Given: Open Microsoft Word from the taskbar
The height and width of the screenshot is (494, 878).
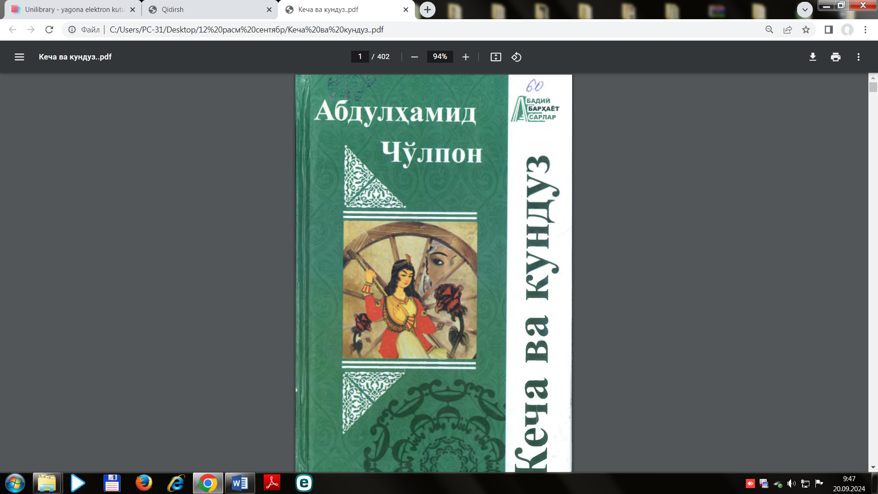Looking at the screenshot, I should pyautogui.click(x=240, y=483).
